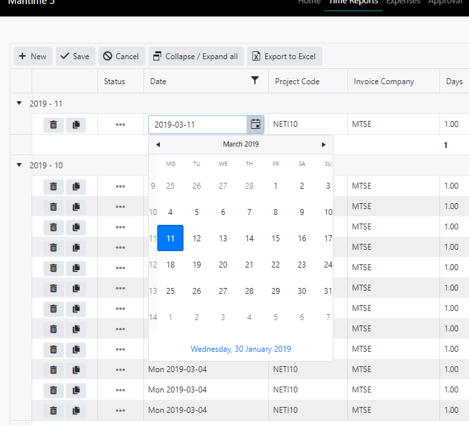
Task: Toggle the calendar picker icon
Action: point(255,124)
